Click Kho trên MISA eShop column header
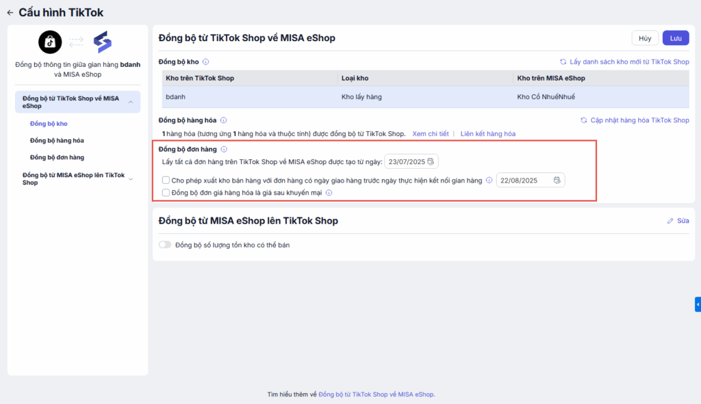The image size is (701, 404). pos(601,78)
